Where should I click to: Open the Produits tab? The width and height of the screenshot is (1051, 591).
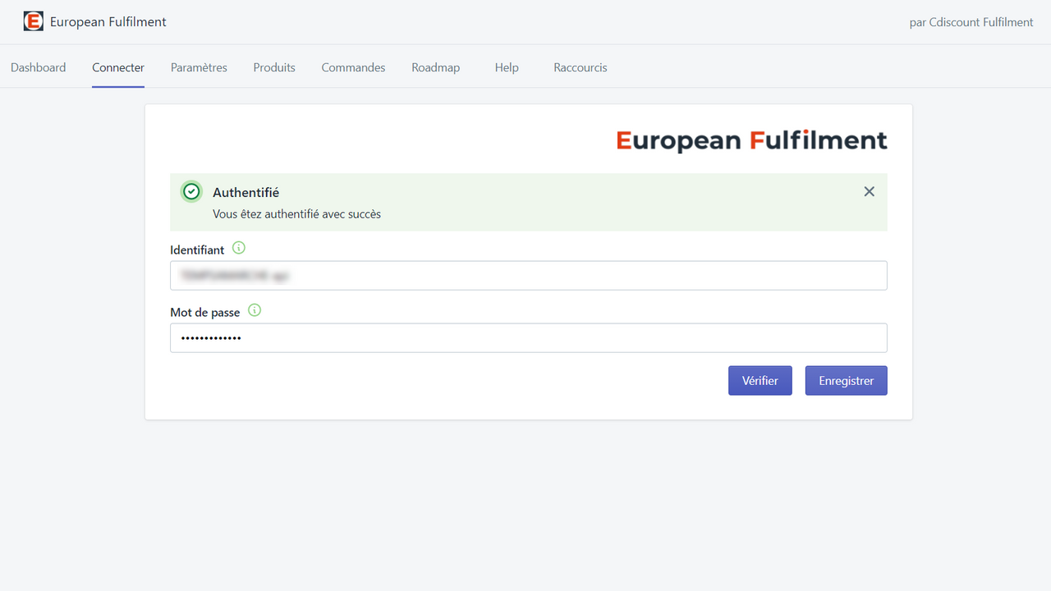(274, 67)
